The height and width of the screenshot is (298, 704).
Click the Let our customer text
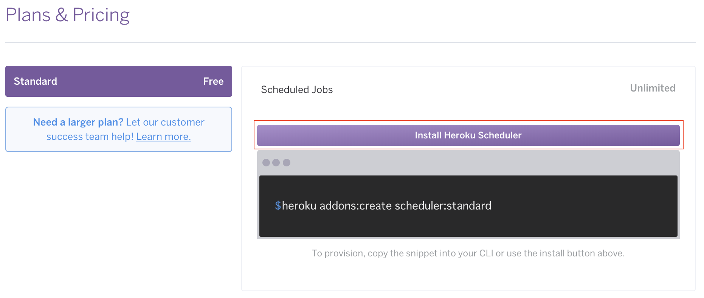165,122
